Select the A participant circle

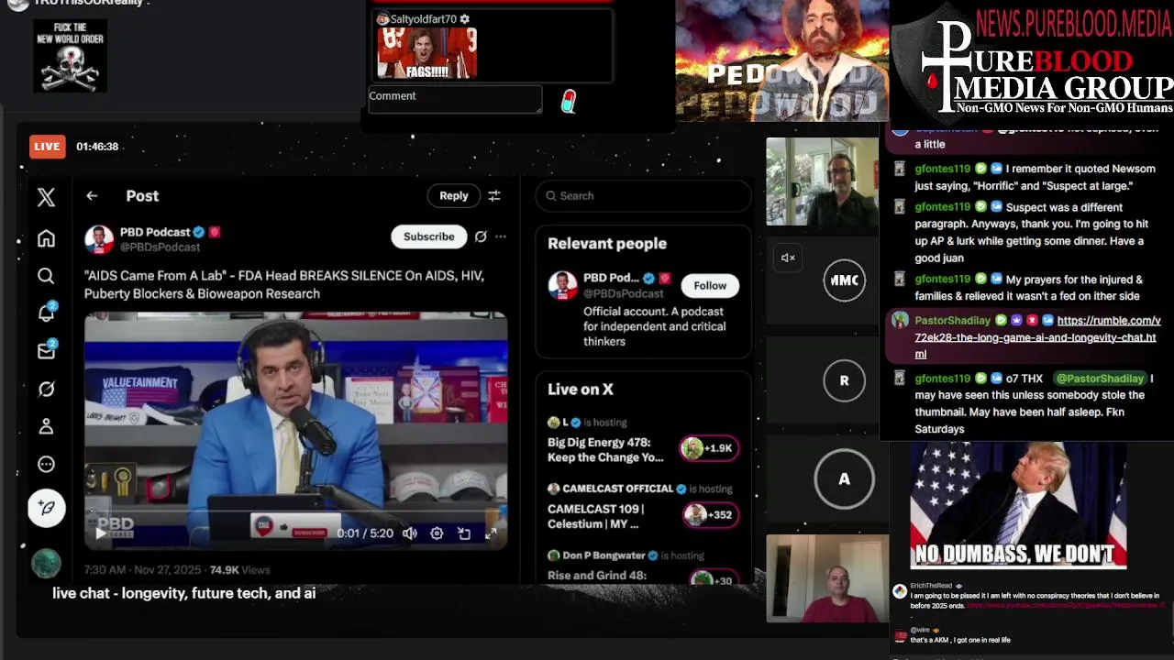click(x=844, y=478)
